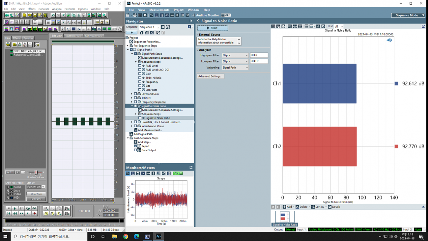Toggle Audio file type checkbox in Audition

[8, 187]
